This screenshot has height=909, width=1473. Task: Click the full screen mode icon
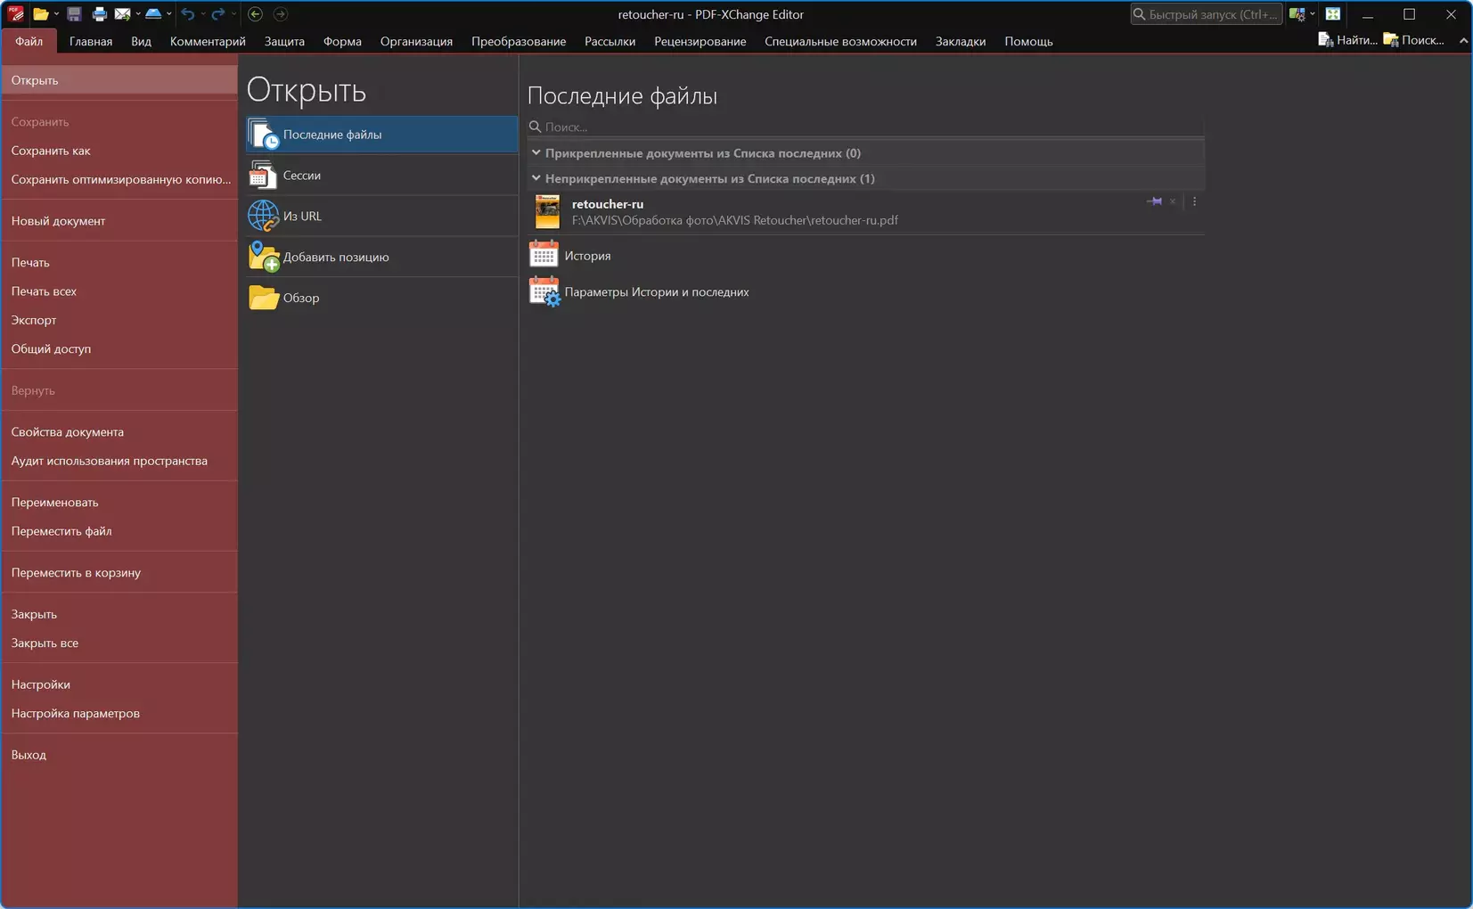tap(1333, 14)
